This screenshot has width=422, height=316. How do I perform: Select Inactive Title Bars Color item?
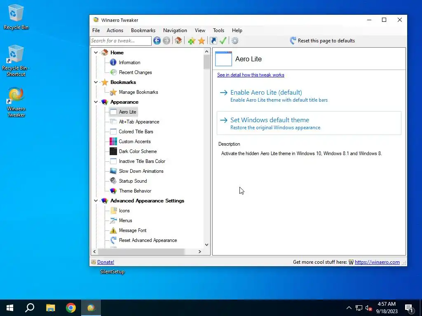tap(142, 161)
